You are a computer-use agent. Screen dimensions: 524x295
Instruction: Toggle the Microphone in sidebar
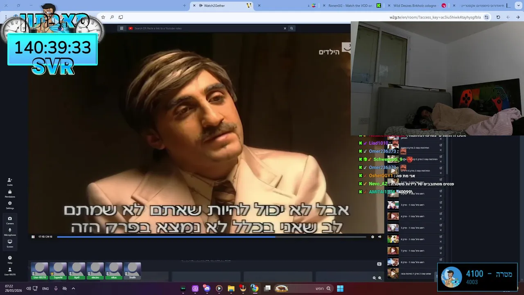click(10, 231)
